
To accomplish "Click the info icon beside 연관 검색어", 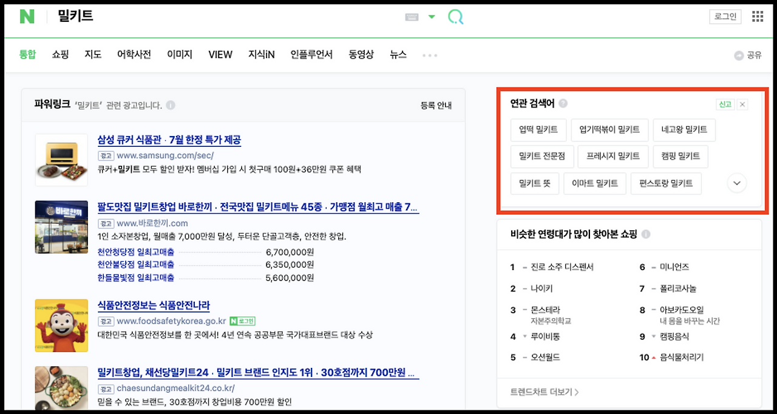I will coord(563,103).
